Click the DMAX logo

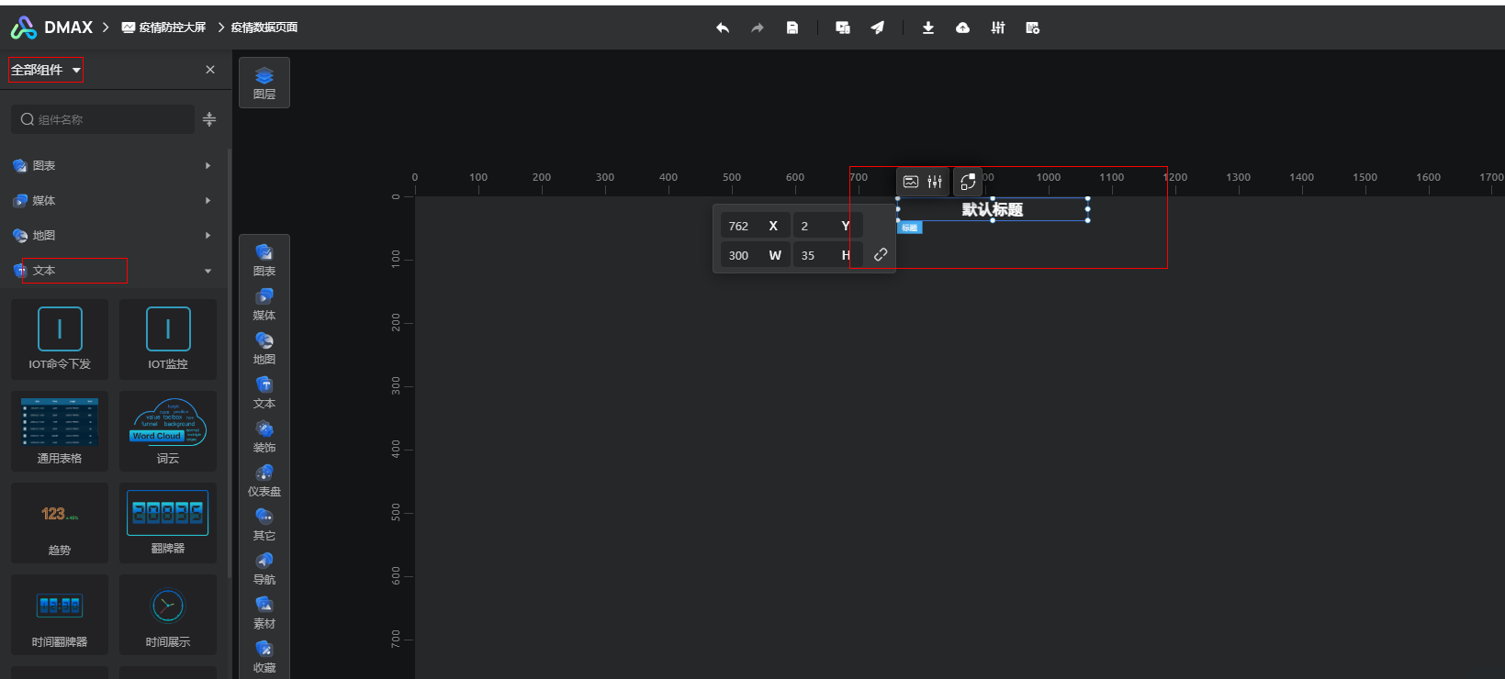coord(51,28)
